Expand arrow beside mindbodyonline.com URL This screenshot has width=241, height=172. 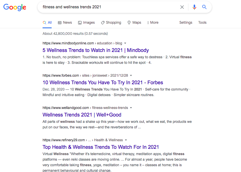125,43
